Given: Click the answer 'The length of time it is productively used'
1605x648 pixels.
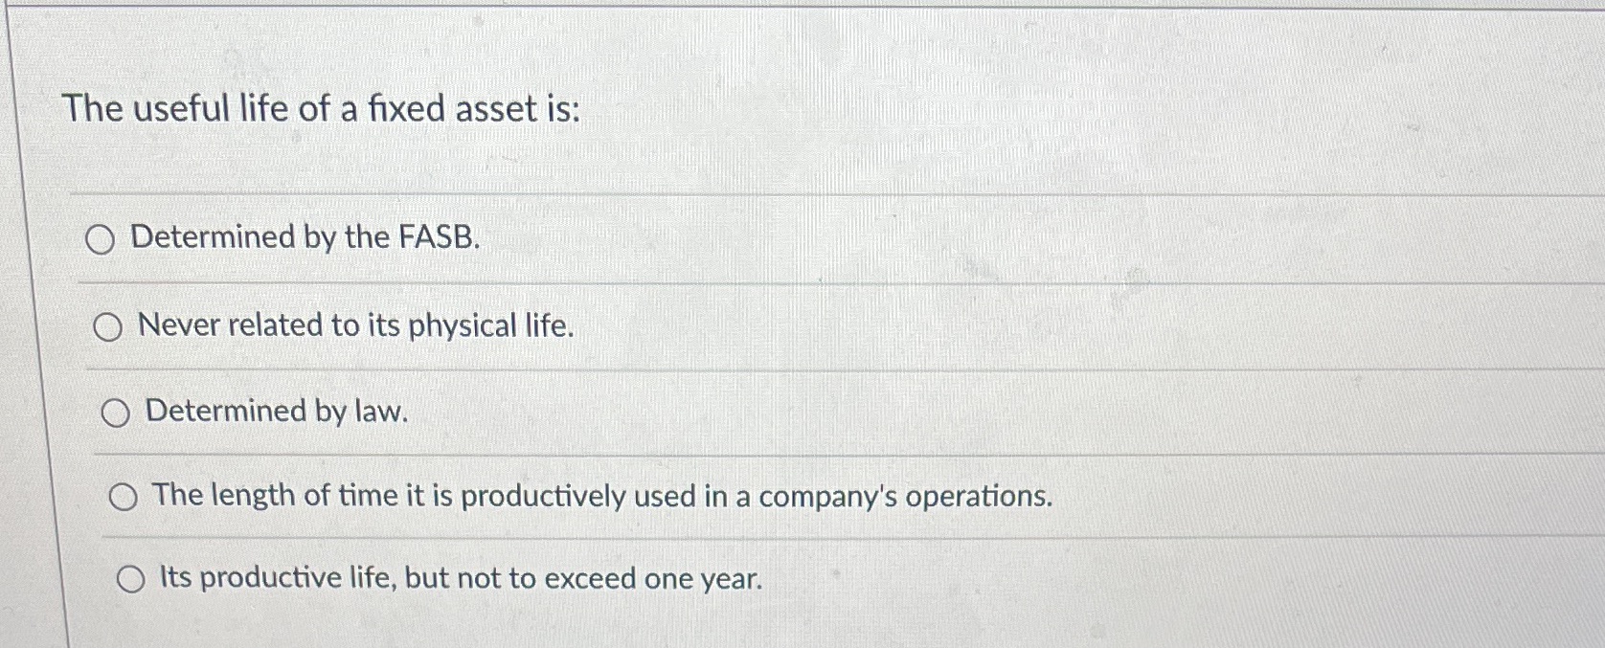Looking at the screenshot, I should coord(602,496).
